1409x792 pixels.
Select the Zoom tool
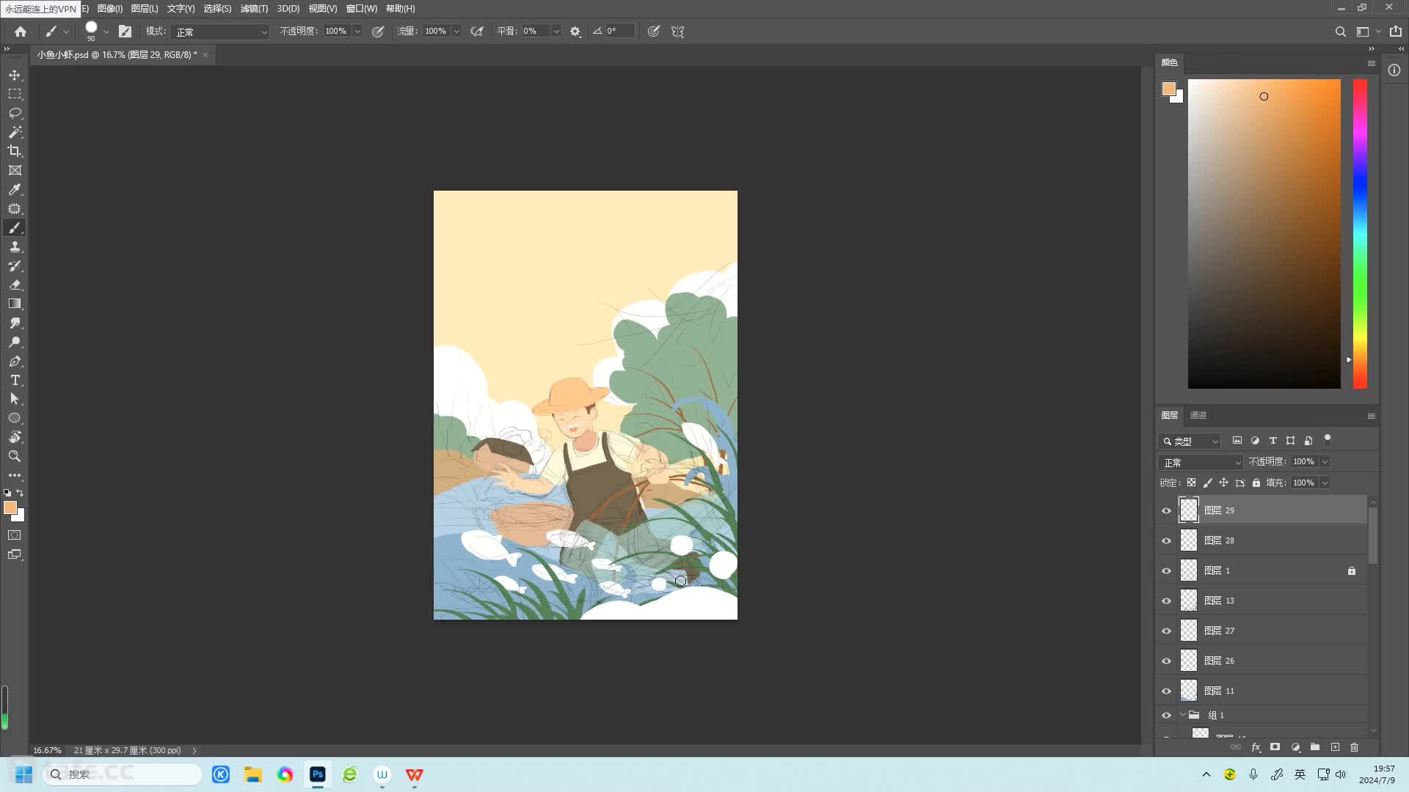pyautogui.click(x=15, y=456)
